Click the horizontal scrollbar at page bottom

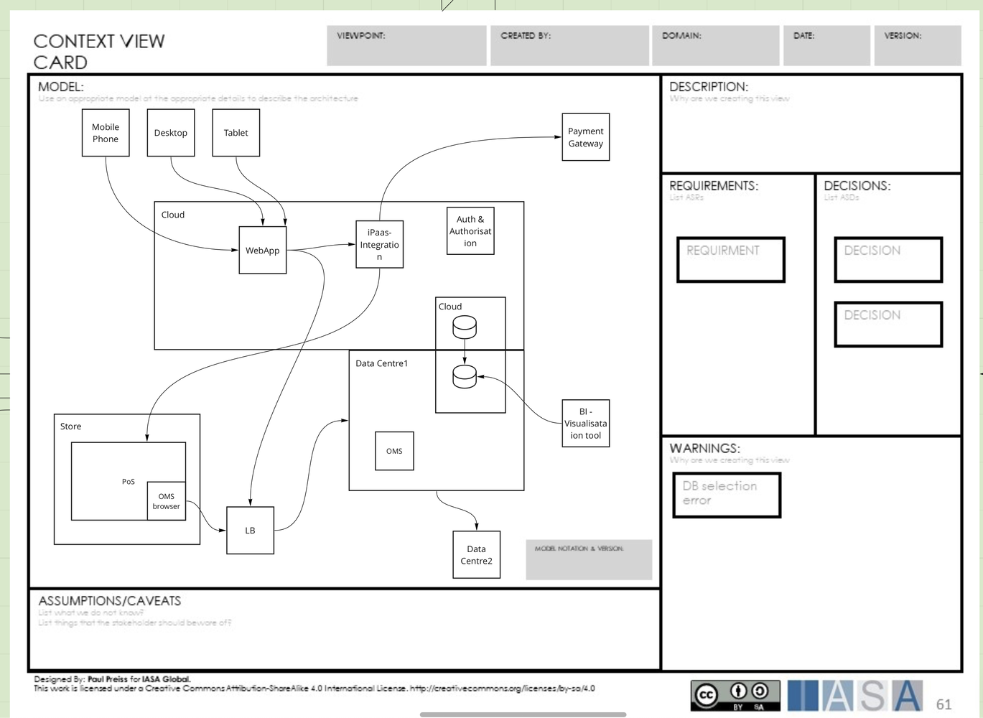(523, 714)
